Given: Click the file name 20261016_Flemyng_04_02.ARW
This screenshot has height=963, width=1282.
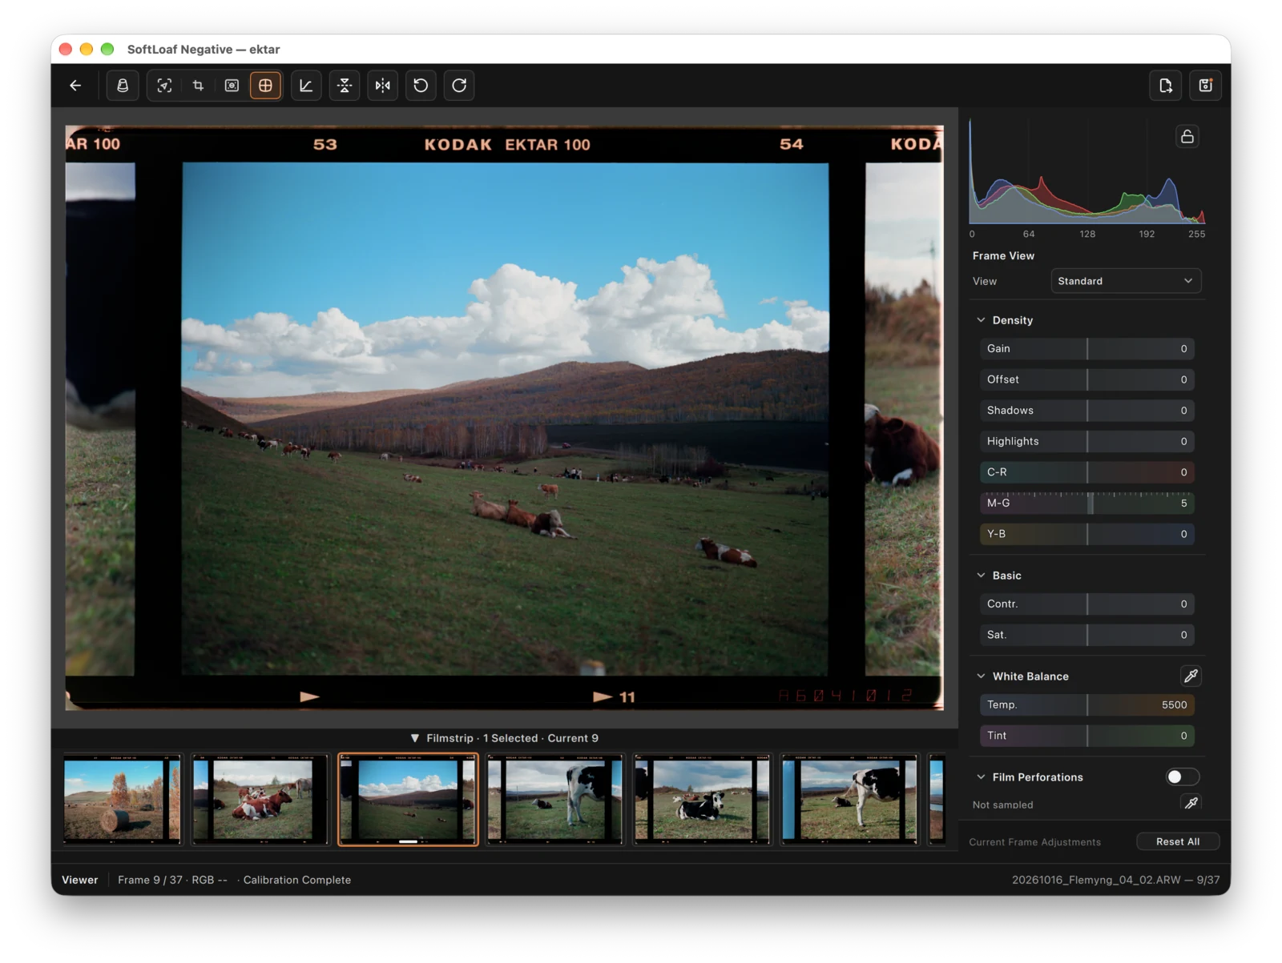Looking at the screenshot, I should point(1096,881).
